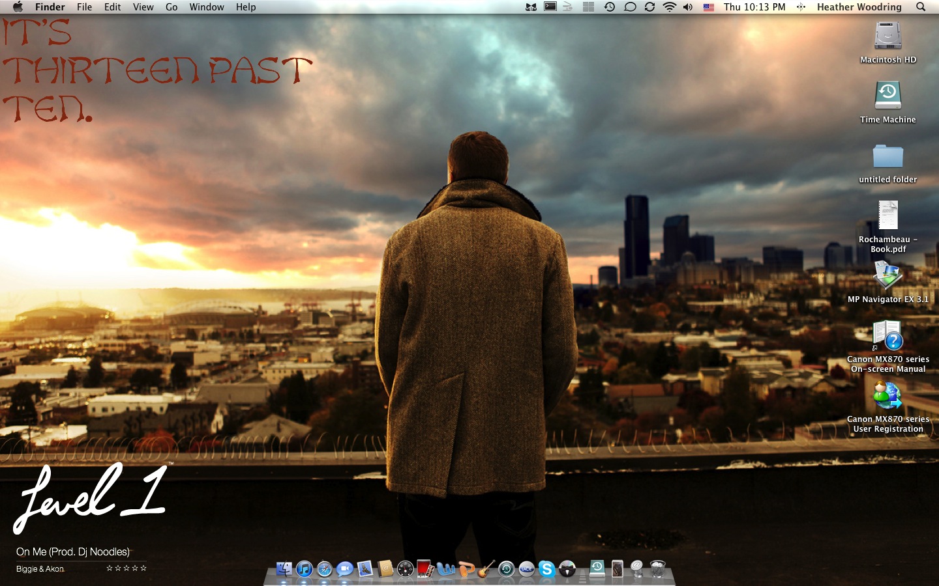Click the star rating under the song title

pos(127,568)
